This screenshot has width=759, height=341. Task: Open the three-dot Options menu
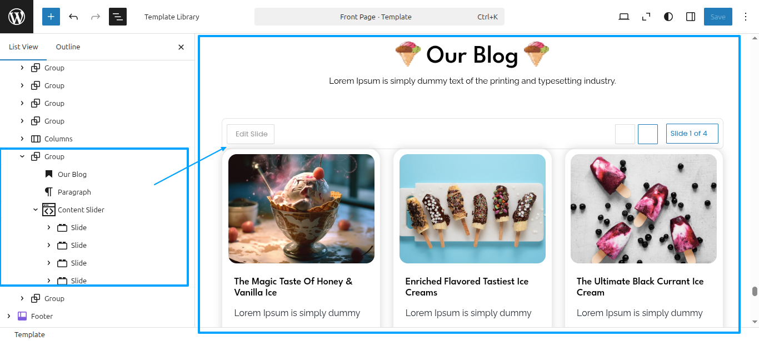click(x=746, y=17)
